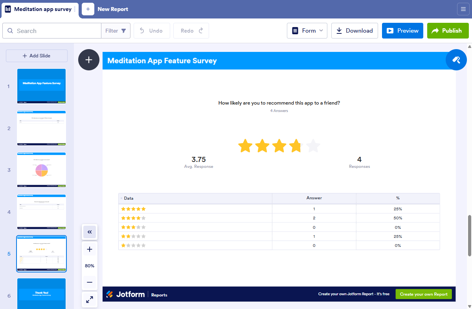Viewport: 472px width, 309px height.
Task: Click the % column header
Action: pyautogui.click(x=398, y=198)
